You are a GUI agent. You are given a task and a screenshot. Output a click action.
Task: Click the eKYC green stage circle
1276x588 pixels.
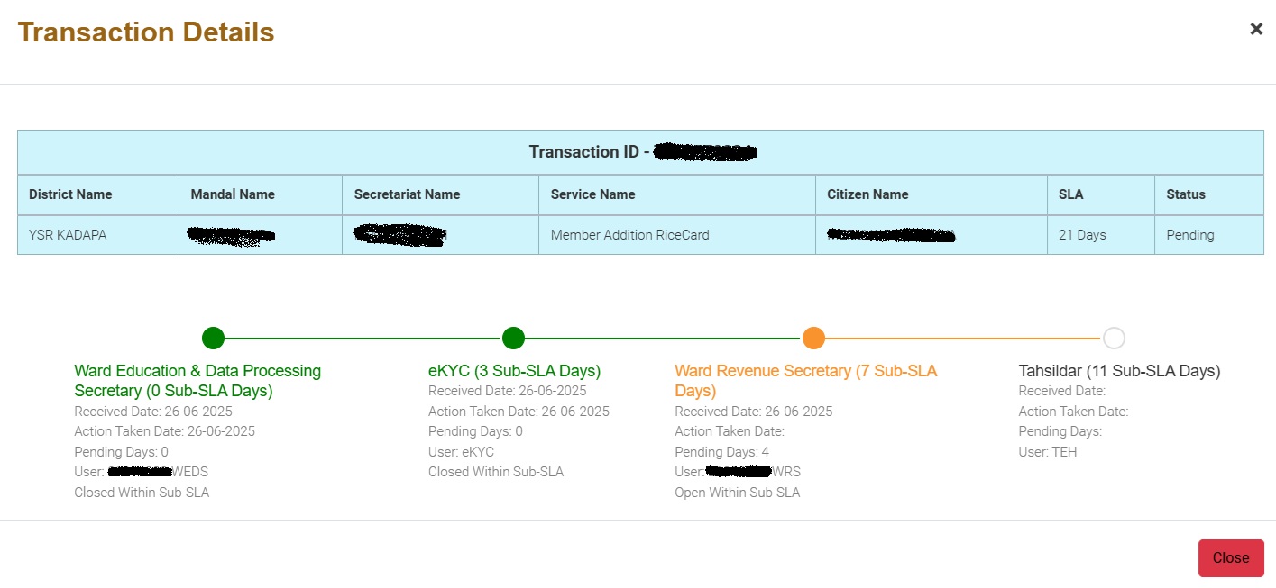click(513, 339)
